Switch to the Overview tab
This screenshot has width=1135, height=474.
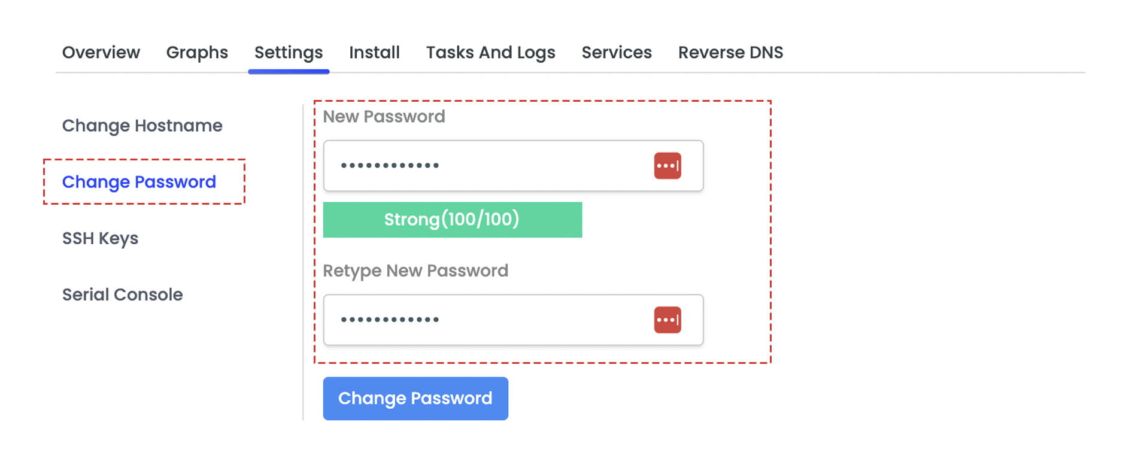coord(101,53)
